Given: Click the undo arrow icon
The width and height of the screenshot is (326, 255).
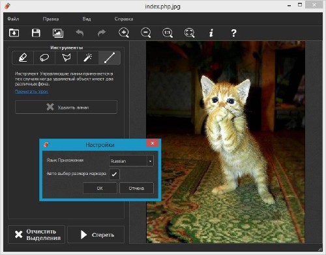Looking at the screenshot, I should coord(80,33).
